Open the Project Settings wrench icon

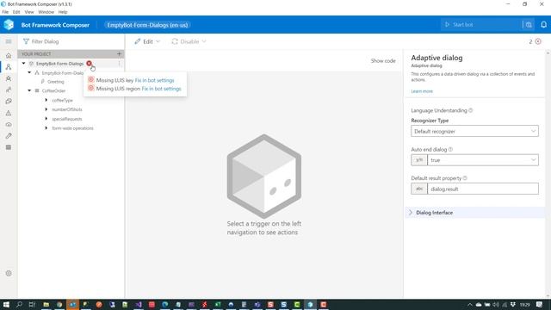(9, 136)
